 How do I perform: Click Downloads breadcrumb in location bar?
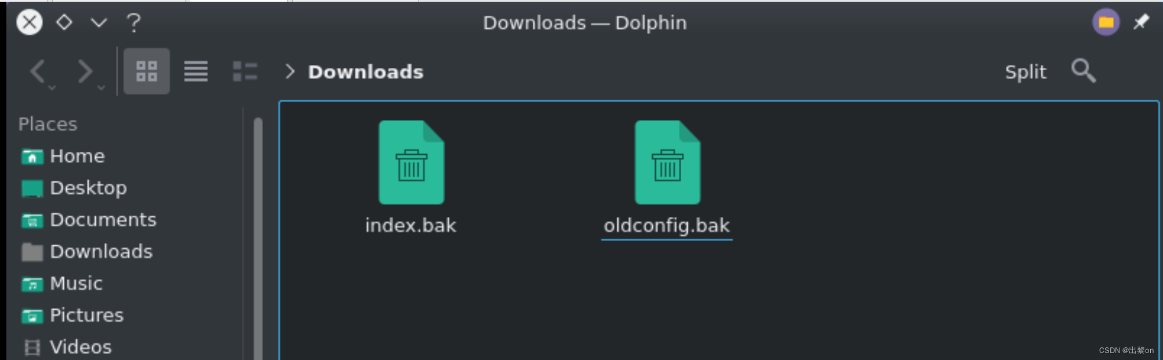365,72
